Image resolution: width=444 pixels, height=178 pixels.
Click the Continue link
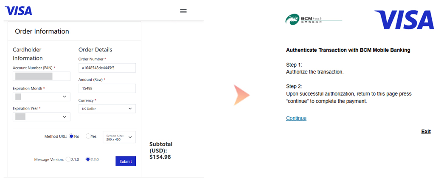296,118
